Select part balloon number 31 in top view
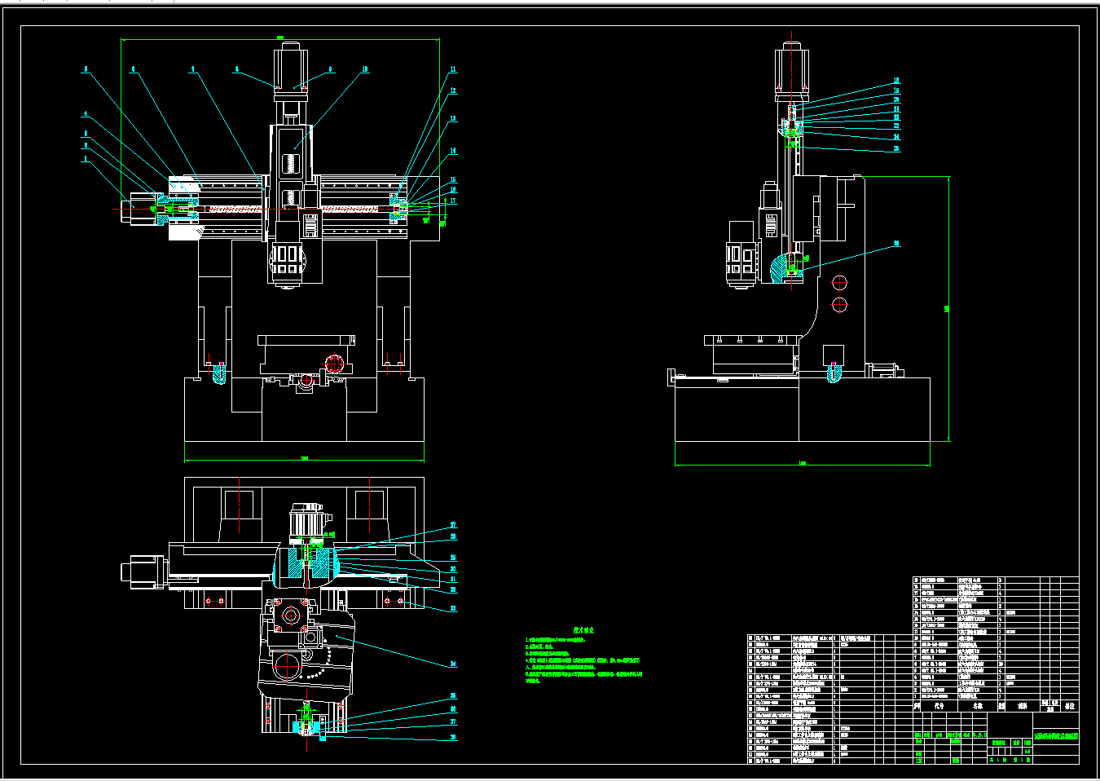The height and width of the screenshot is (781, 1100). click(x=453, y=580)
